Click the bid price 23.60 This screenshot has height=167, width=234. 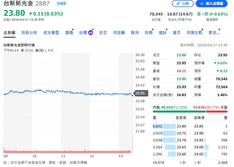tap(181, 154)
